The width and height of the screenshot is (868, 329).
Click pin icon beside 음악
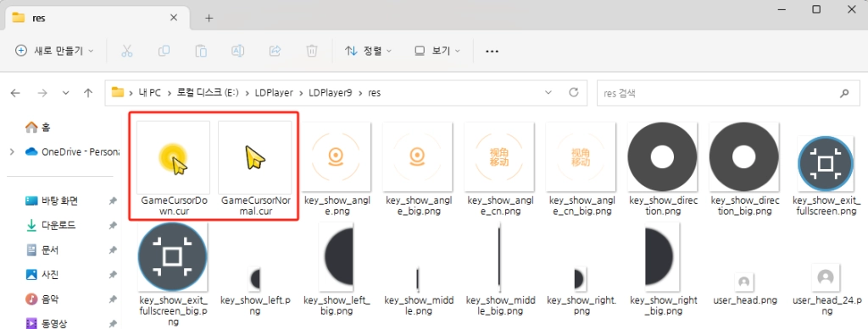click(x=113, y=299)
